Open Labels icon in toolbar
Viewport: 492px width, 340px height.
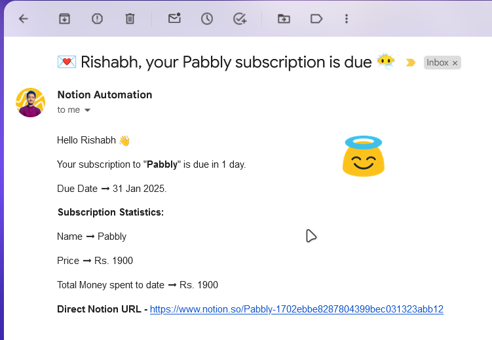[316, 19]
